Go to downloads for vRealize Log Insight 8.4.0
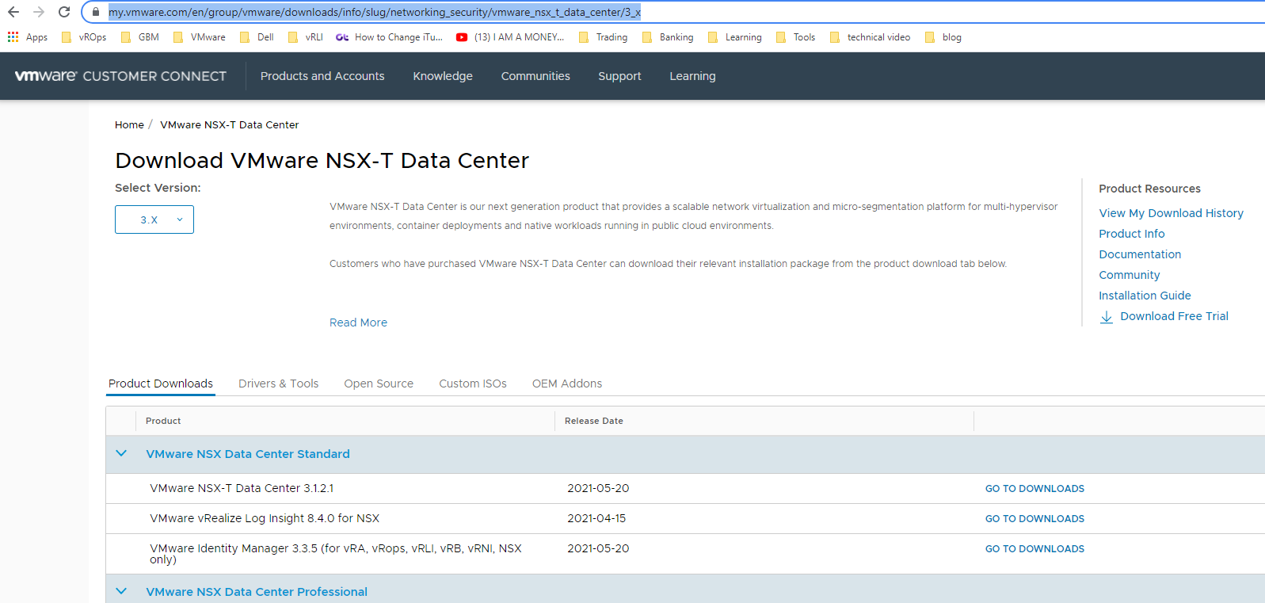Screen dimensions: 1265x603 tap(1034, 519)
